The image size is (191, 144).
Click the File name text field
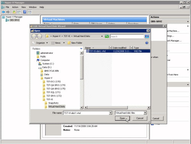[x=86, y=113]
